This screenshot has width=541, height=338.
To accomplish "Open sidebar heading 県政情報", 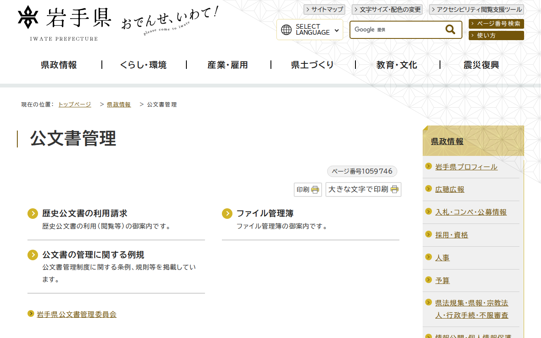I will [447, 141].
